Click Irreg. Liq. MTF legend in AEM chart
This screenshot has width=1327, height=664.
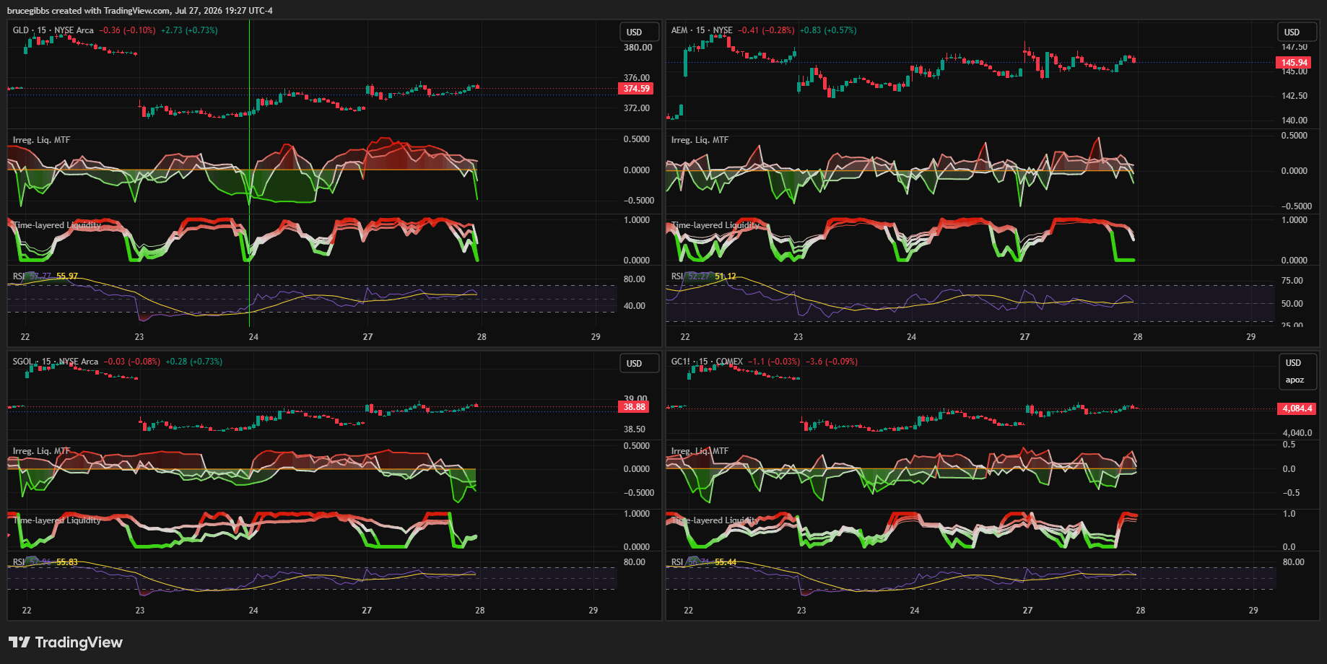700,140
